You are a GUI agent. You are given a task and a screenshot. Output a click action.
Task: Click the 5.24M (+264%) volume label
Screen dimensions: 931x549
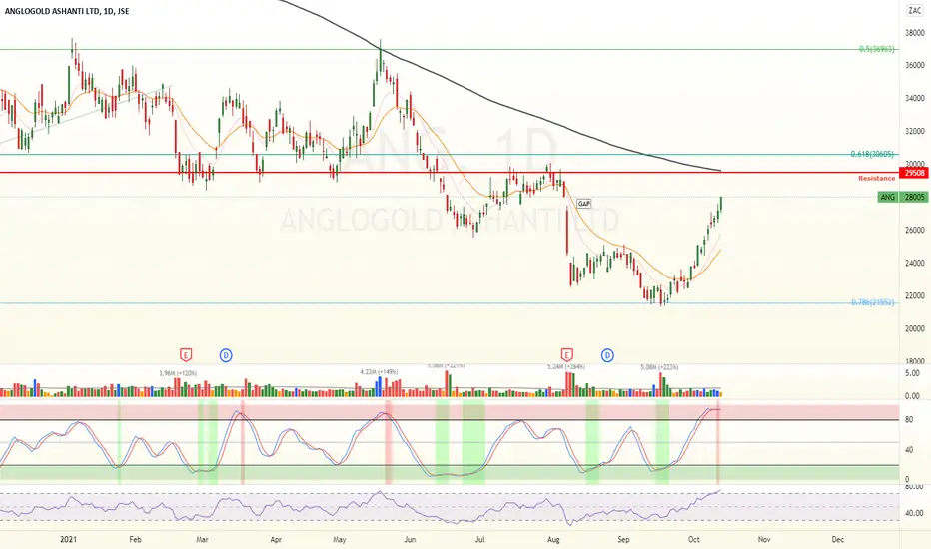pyautogui.click(x=565, y=366)
